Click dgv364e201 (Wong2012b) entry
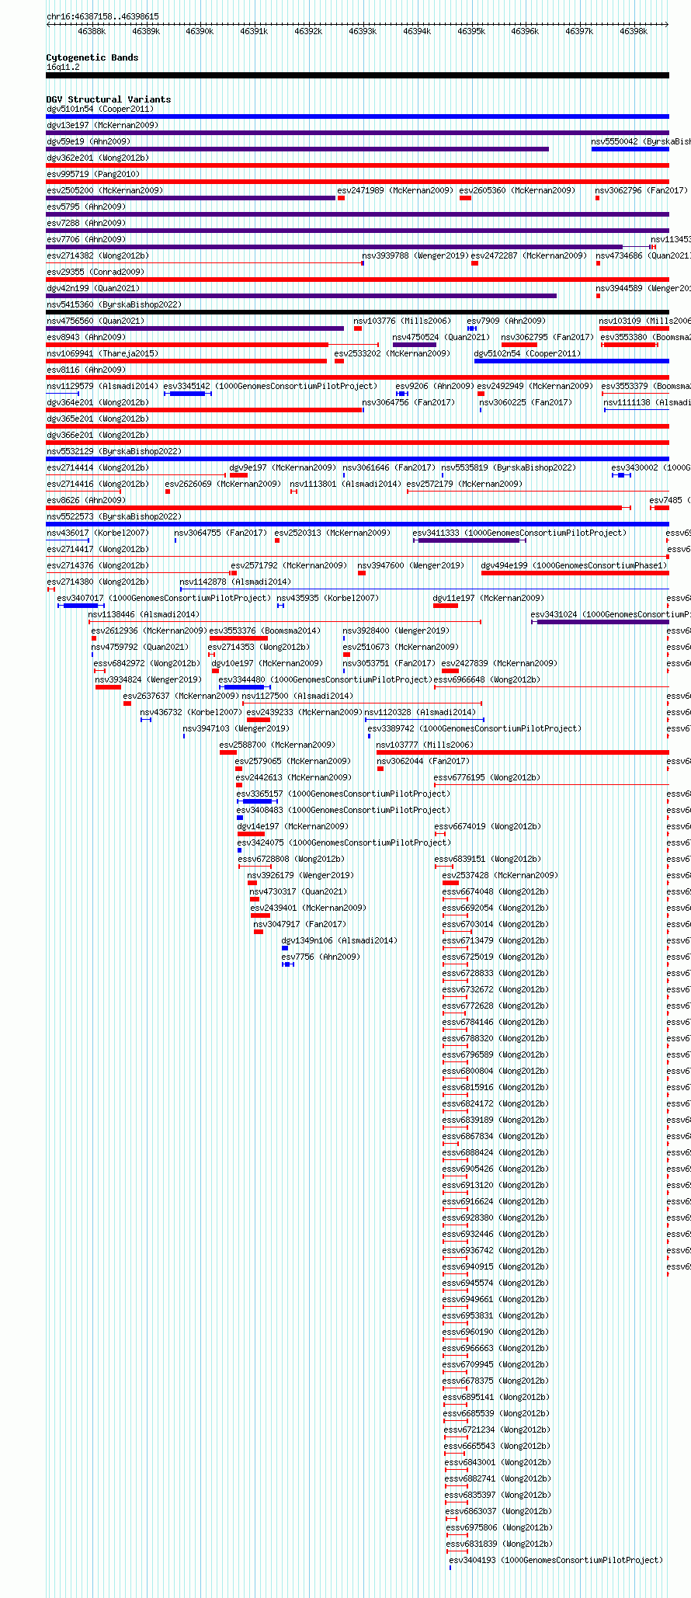The width and height of the screenshot is (691, 1598). [98, 403]
